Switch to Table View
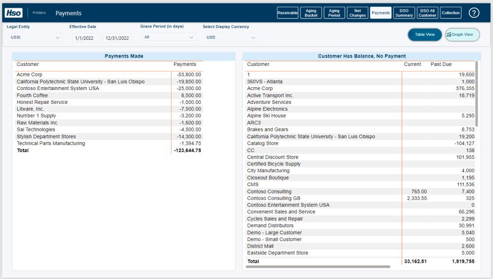The image size is (493, 279). click(x=425, y=34)
